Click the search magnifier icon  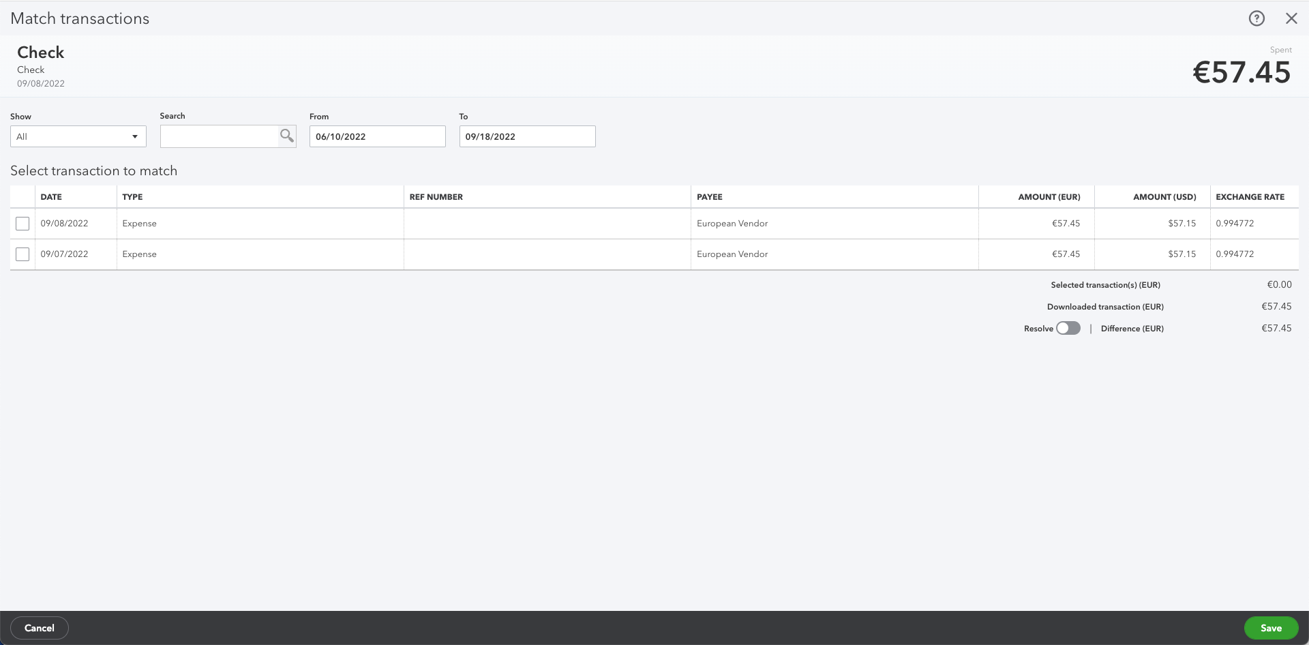pos(287,136)
